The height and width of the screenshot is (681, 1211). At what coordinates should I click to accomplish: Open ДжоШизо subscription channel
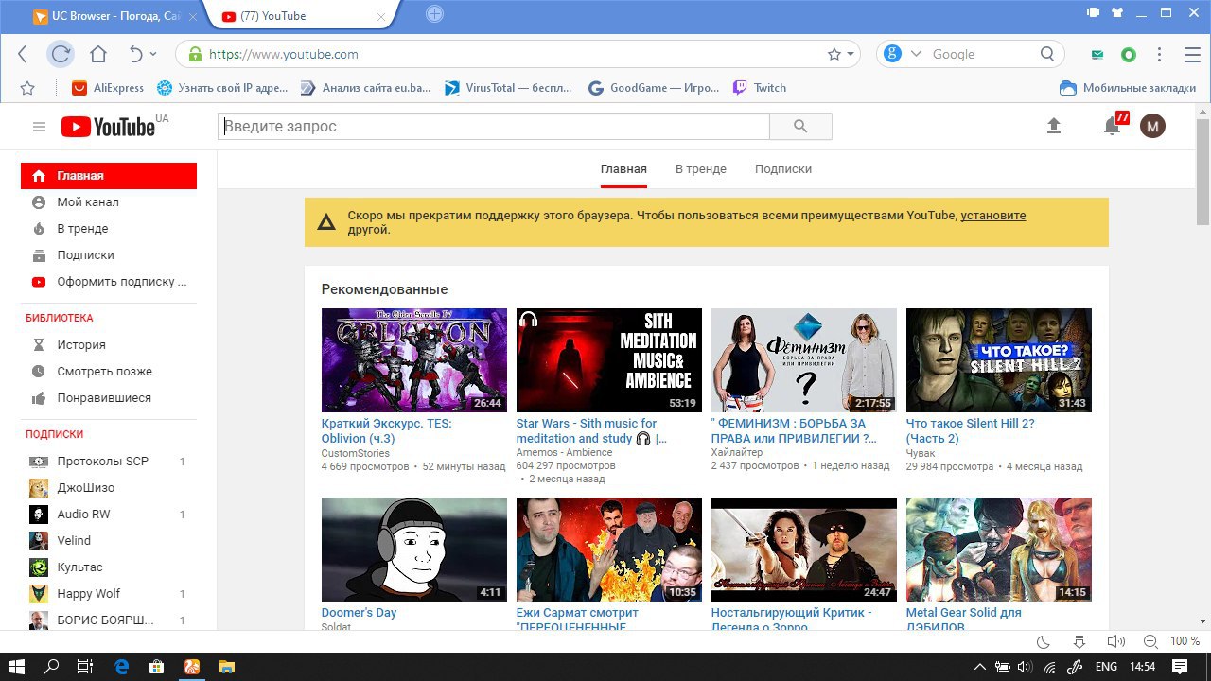coord(109,488)
